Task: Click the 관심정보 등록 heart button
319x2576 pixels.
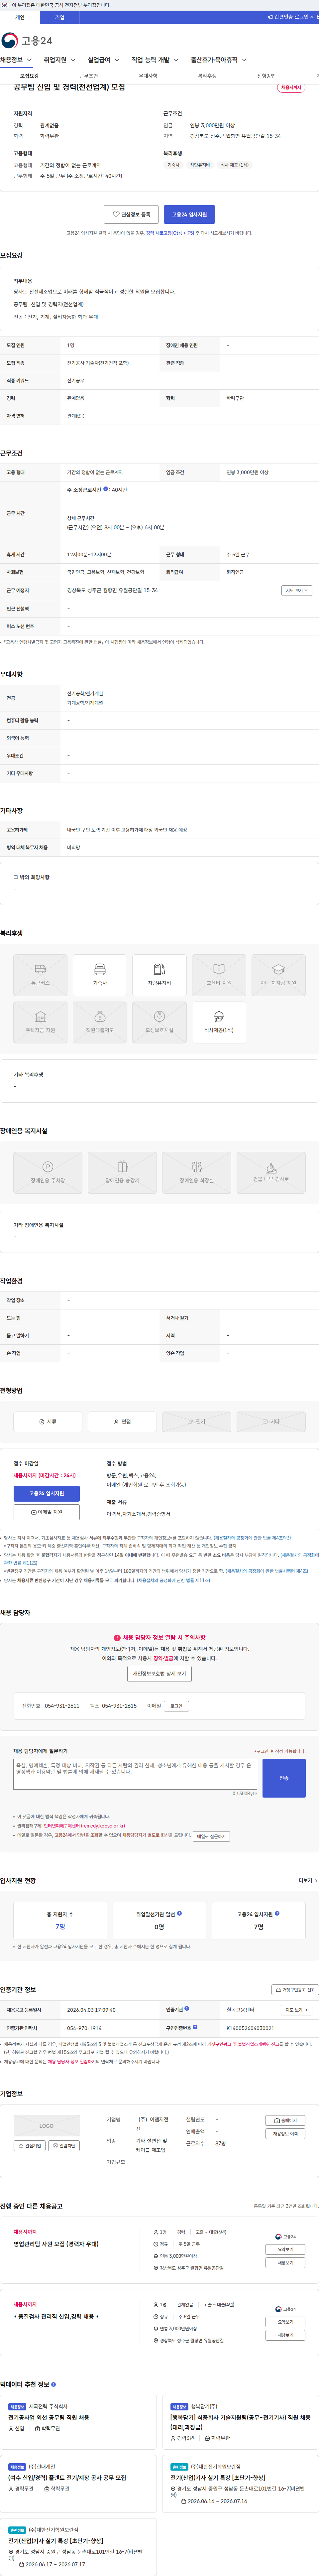Action: tap(131, 214)
